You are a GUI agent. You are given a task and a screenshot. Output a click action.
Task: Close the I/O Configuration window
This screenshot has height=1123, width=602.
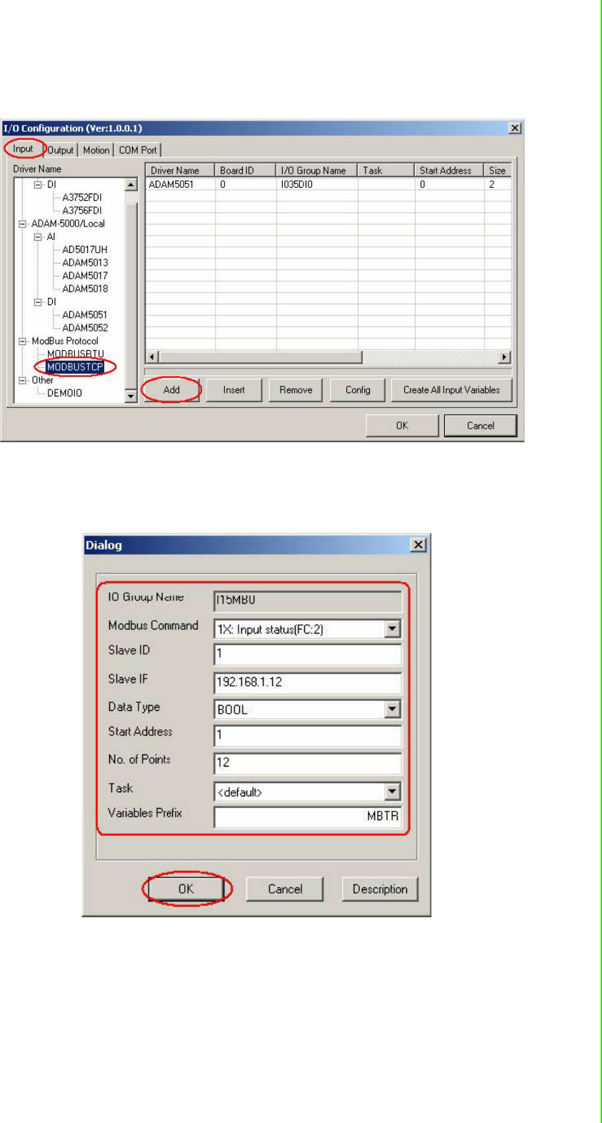click(515, 129)
